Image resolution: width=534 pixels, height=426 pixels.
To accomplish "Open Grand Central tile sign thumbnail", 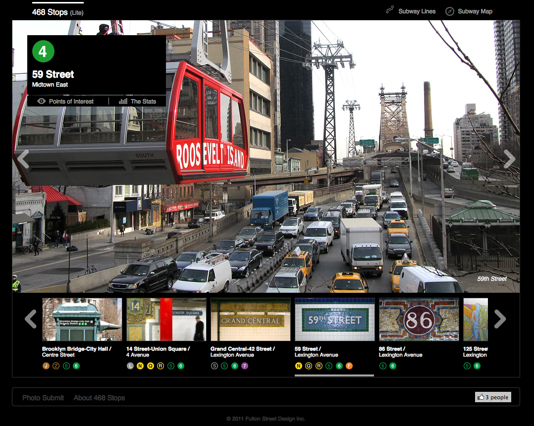I will [251, 319].
